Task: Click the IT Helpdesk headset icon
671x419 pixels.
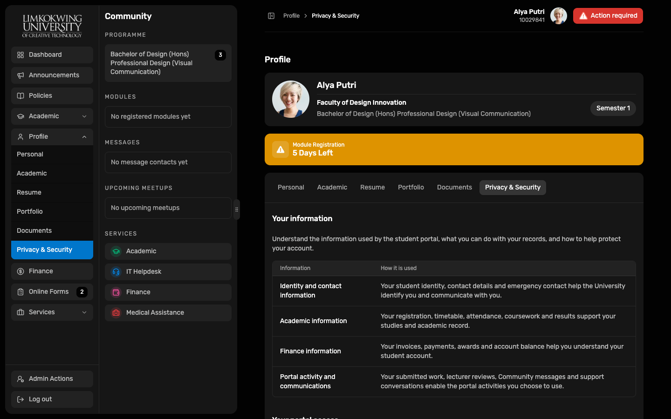Action: 116,272
